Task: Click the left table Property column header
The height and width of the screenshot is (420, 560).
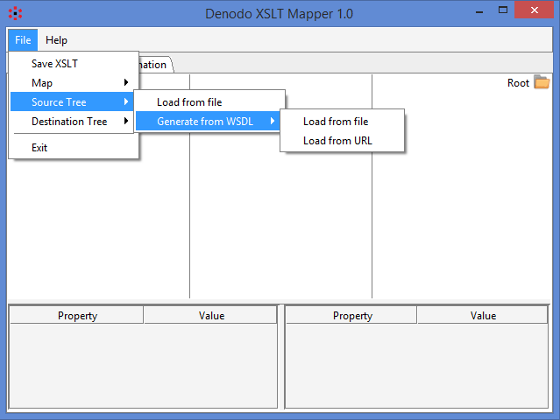Action: 77,316
